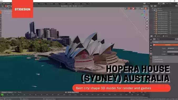Viewport: 178px width, 100px height.
Task: Switch viewport shading to solid
Action: point(142,8)
